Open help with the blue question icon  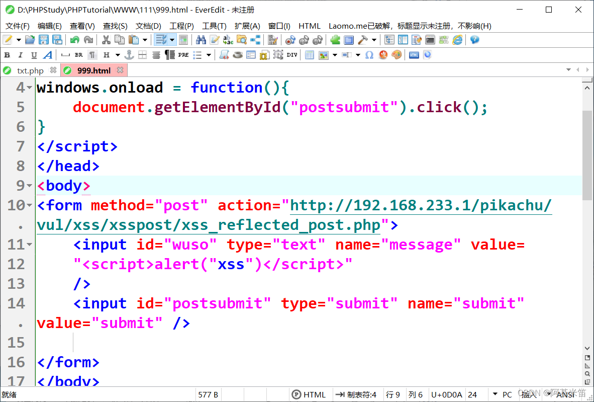click(x=475, y=39)
